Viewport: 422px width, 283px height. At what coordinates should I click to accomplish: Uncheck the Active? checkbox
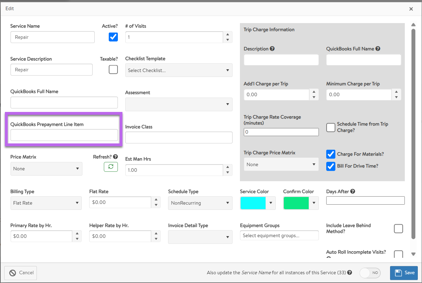coord(113,37)
